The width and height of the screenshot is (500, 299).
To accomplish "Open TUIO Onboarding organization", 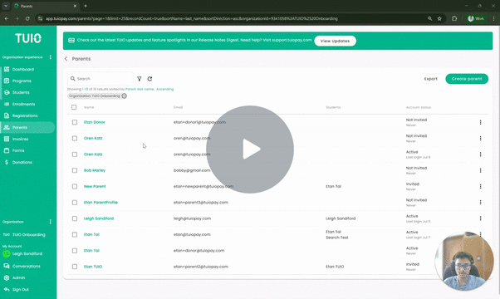I will pyautogui.click(x=29, y=234).
